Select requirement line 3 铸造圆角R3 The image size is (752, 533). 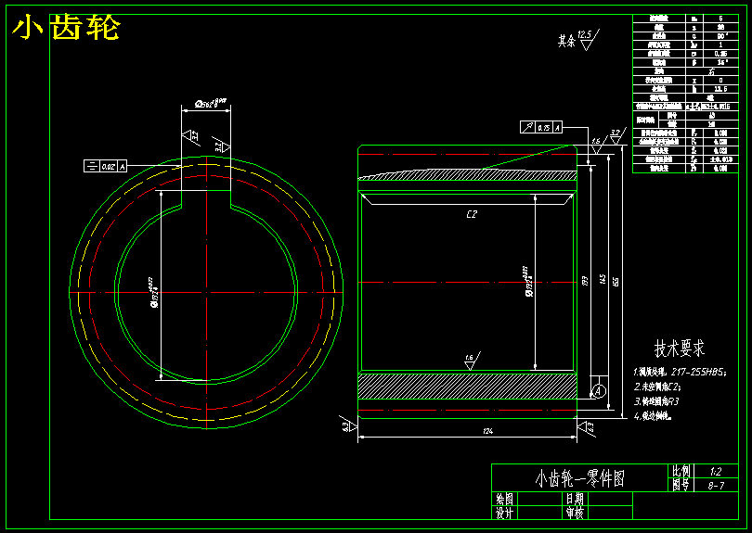point(656,401)
